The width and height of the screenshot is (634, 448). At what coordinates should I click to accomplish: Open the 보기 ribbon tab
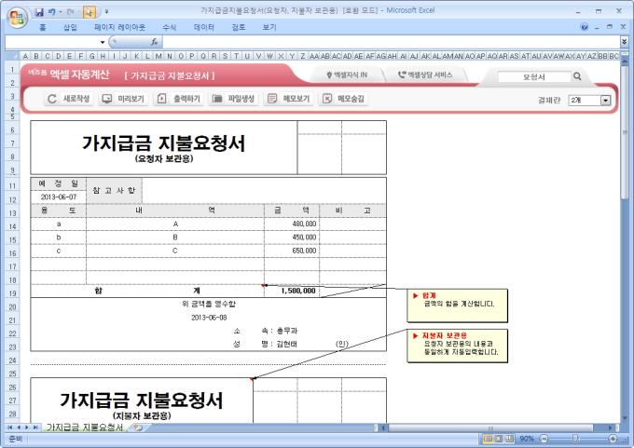tap(269, 27)
